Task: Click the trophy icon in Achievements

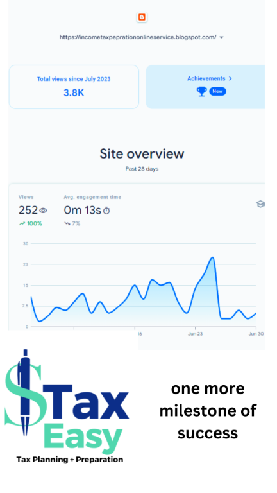Action: click(x=201, y=92)
